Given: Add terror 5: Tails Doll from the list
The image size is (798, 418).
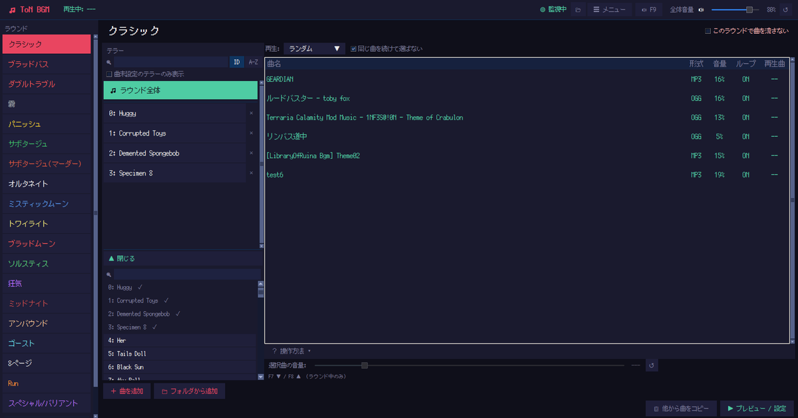Looking at the screenshot, I should [x=180, y=354].
